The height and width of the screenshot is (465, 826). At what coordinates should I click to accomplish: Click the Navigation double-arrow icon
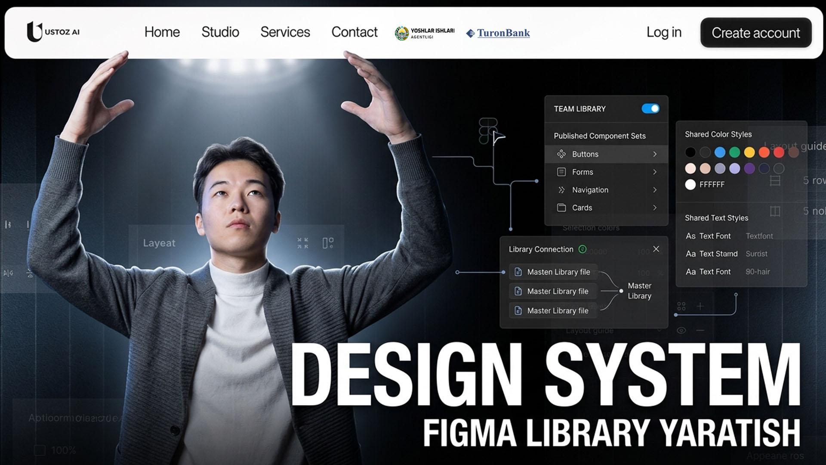pyautogui.click(x=561, y=190)
